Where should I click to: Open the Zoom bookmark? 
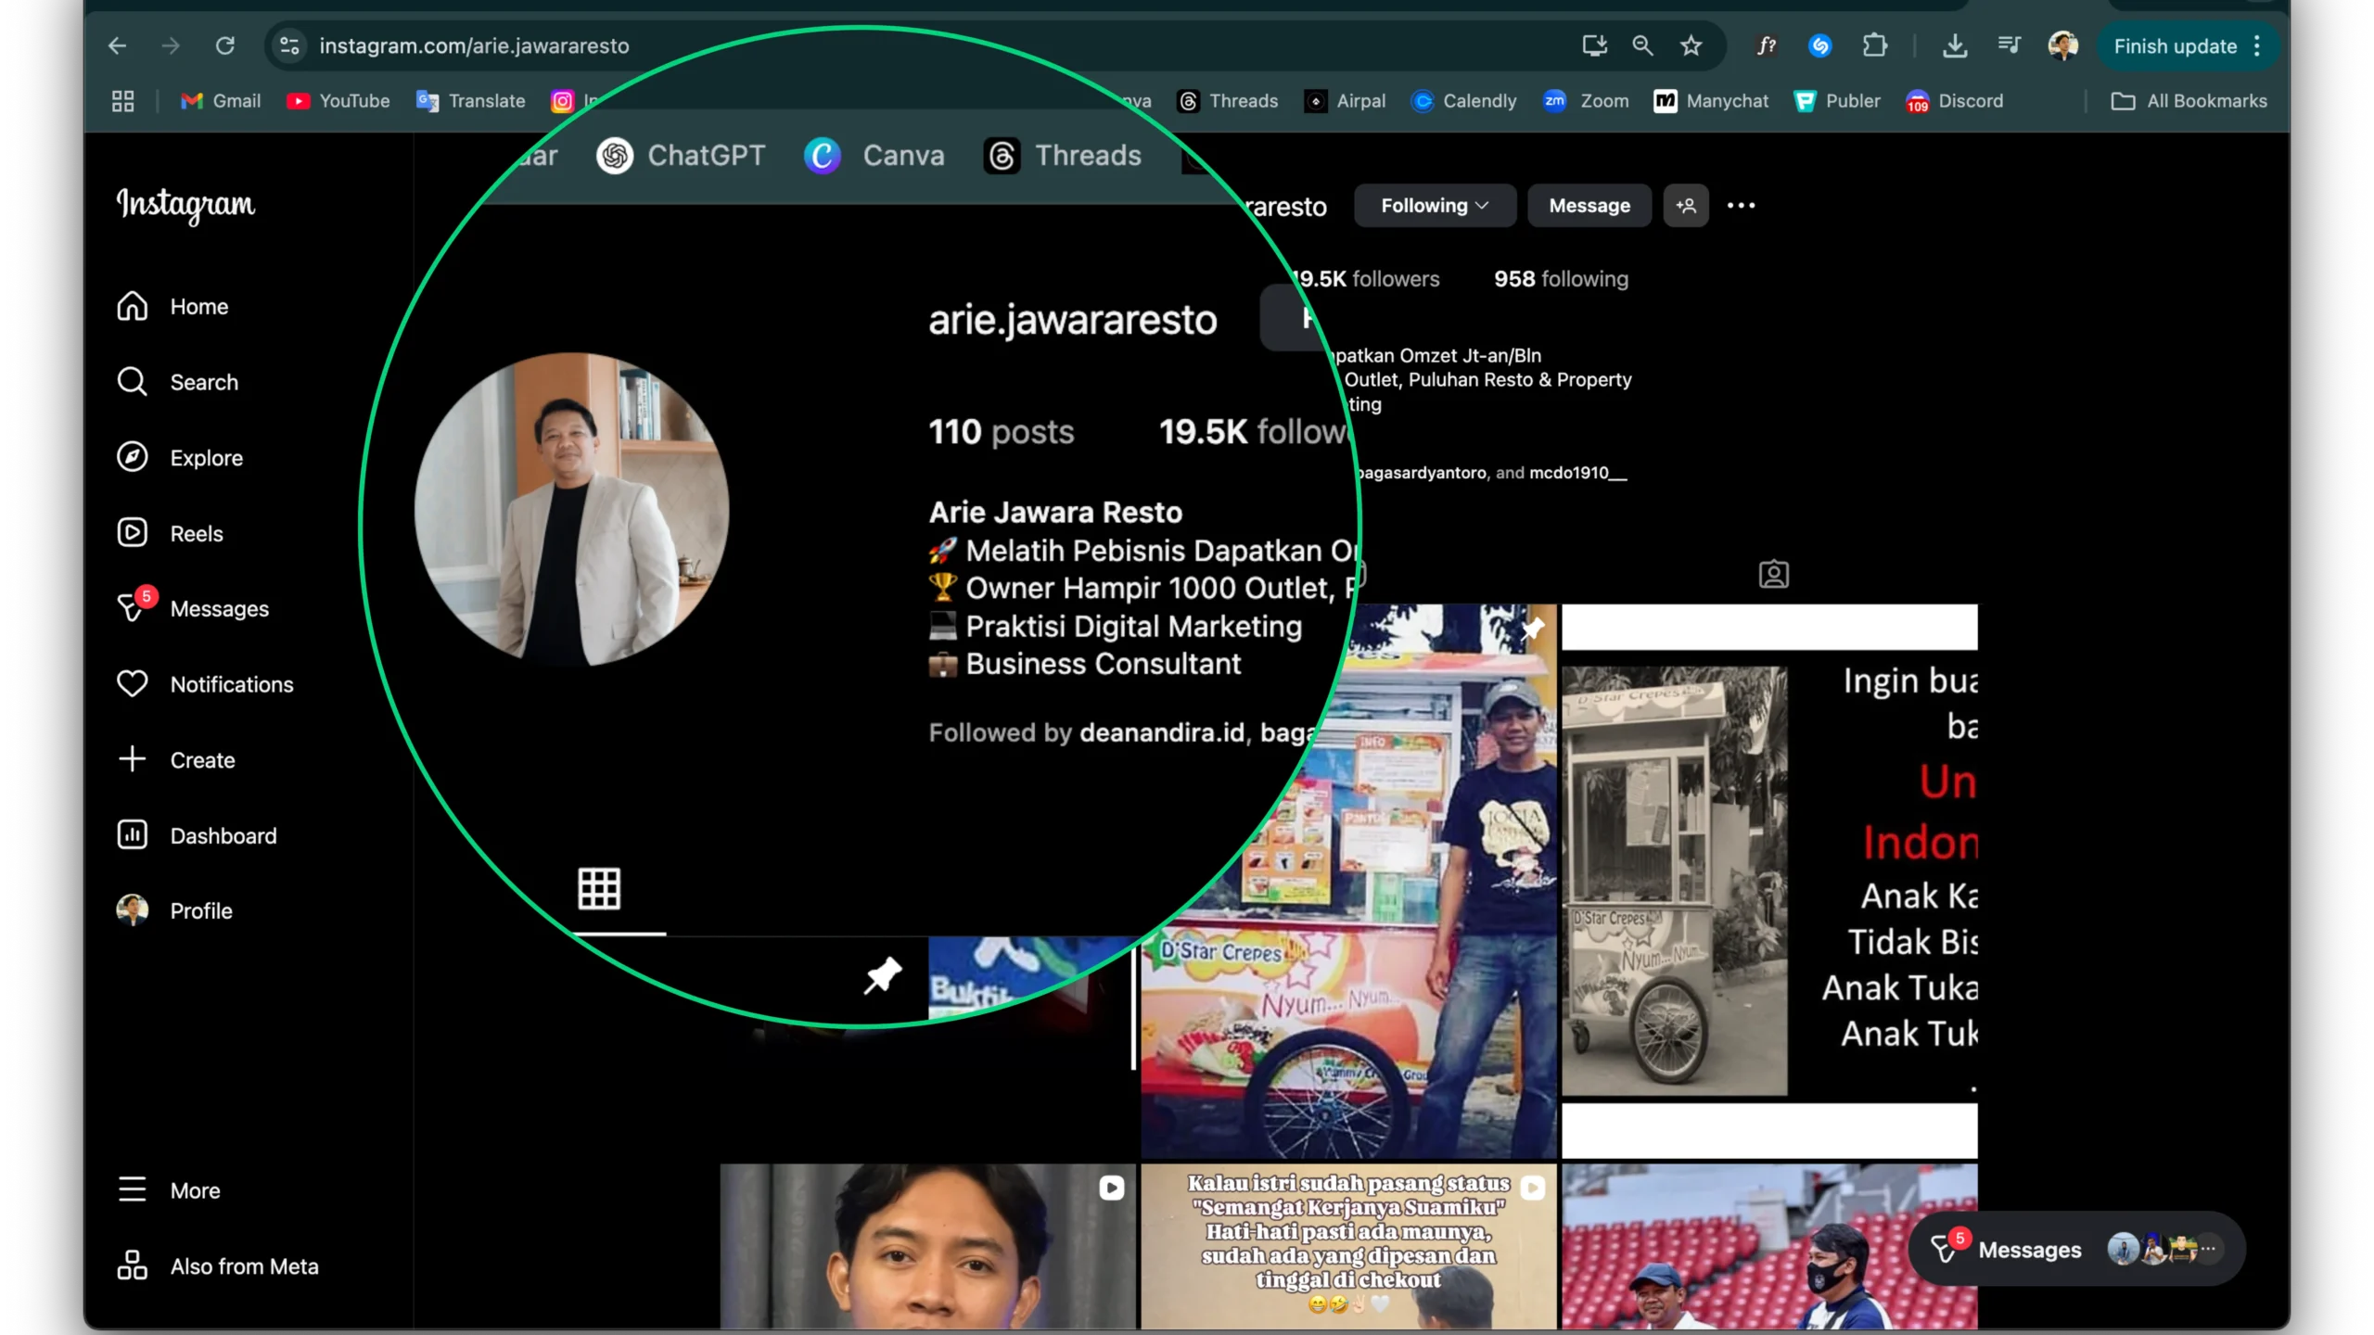1586,101
